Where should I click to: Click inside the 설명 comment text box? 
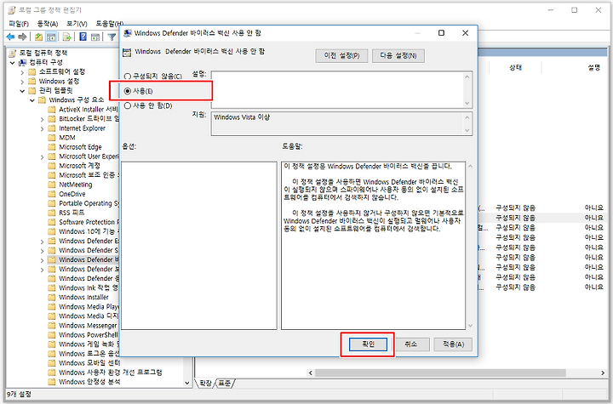click(338, 90)
